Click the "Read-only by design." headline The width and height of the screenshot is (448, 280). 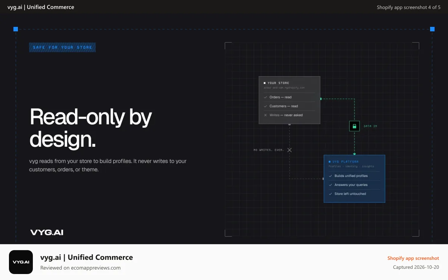(x=91, y=128)
